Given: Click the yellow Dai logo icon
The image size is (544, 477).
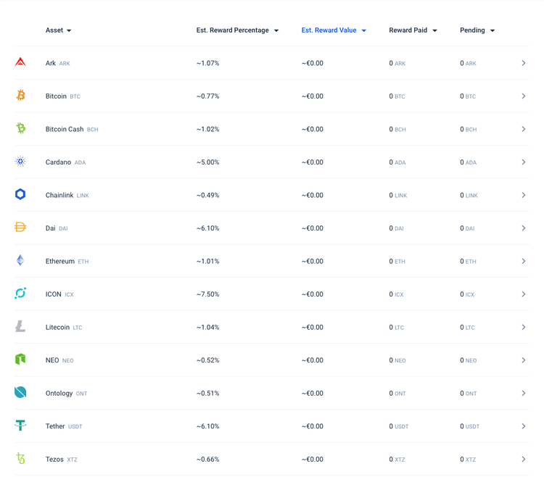Looking at the screenshot, I should 20,227.
